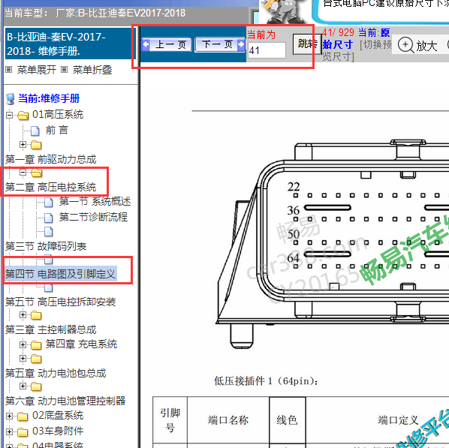
Task: Click the page icon beside 第二节诊断流程
Action: (49, 218)
